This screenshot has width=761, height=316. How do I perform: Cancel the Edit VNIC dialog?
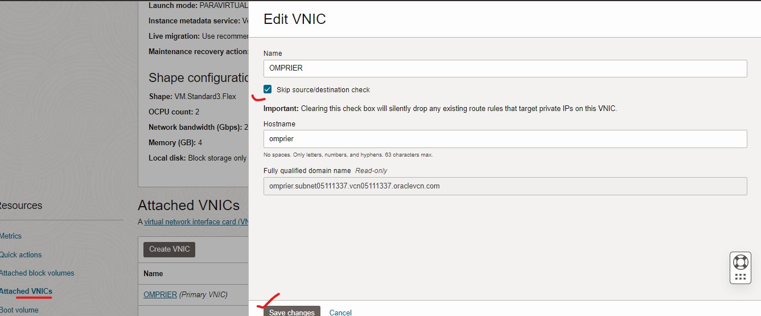coord(340,312)
